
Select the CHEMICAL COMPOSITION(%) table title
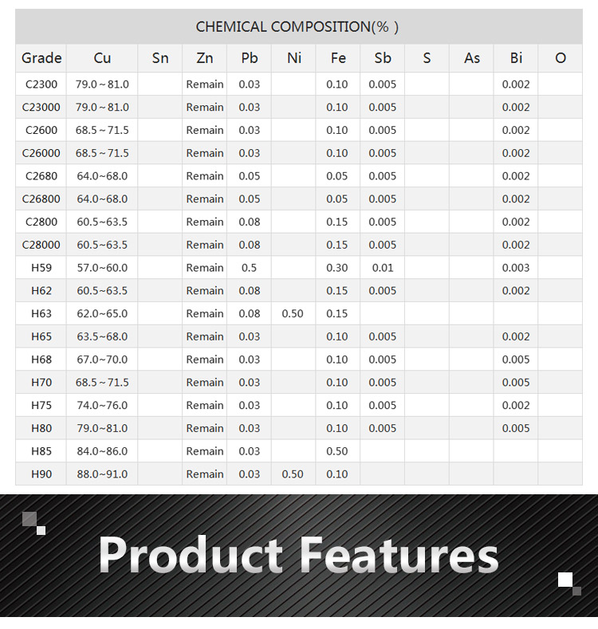[x=298, y=27]
